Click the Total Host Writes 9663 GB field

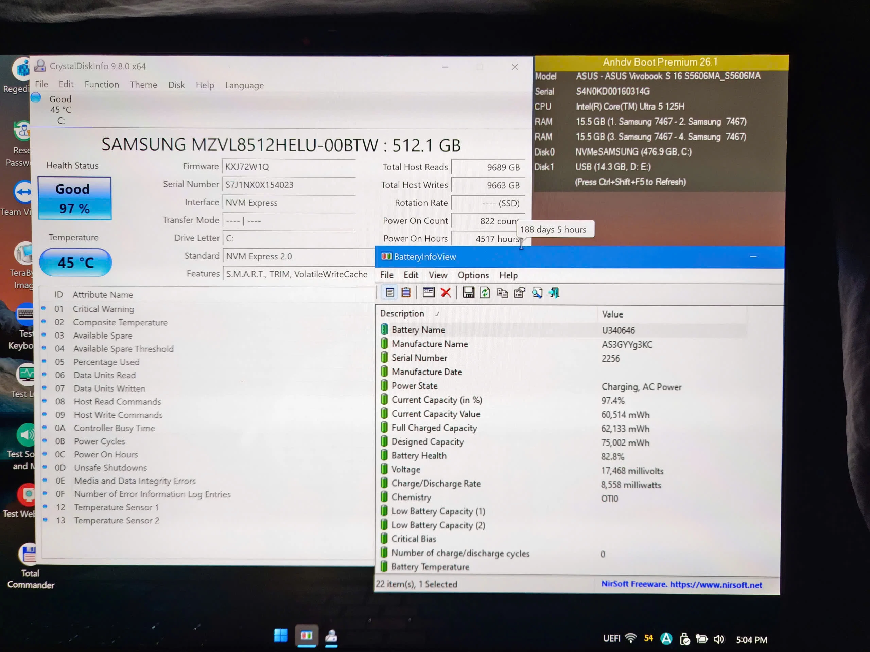point(488,185)
